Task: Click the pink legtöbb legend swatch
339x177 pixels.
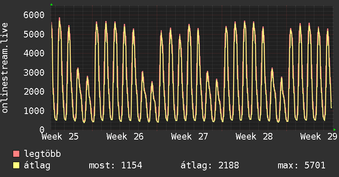Action: point(16,154)
